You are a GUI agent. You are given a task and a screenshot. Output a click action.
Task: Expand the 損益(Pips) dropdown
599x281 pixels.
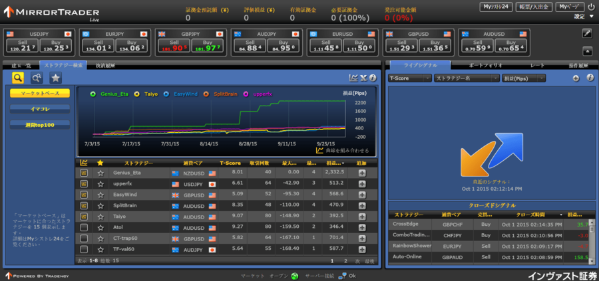click(523, 78)
